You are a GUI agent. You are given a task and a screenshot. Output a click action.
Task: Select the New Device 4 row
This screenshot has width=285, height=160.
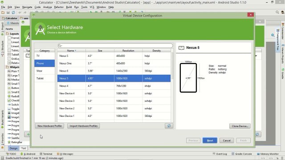[114, 93]
